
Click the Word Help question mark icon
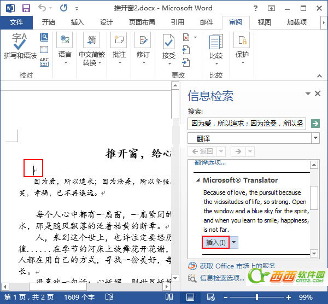255,8
